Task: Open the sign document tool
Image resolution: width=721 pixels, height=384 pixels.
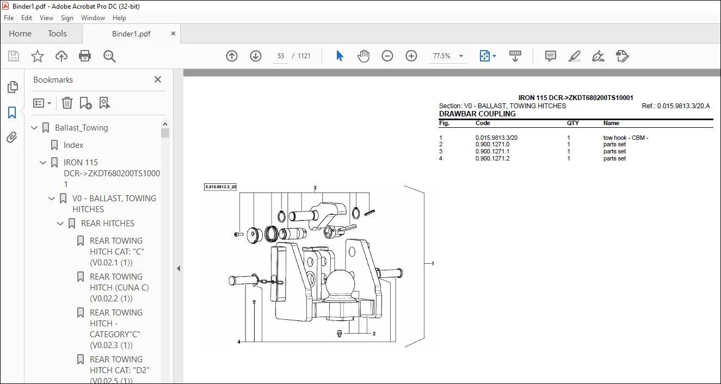Action: point(598,56)
